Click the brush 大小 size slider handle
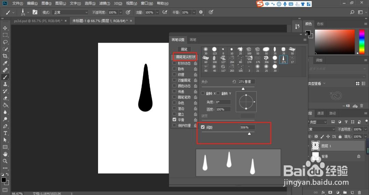 click(x=243, y=89)
